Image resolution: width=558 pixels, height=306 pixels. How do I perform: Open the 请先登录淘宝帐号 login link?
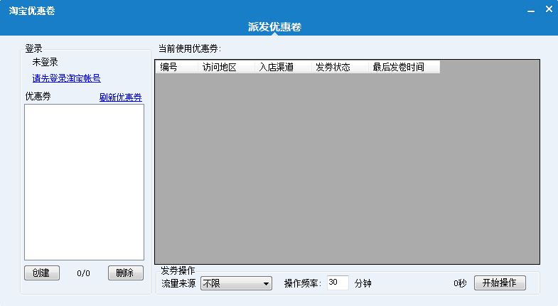point(66,78)
